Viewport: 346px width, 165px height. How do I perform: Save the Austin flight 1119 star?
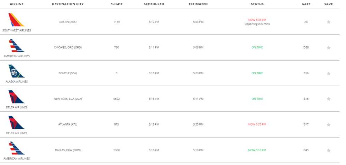[329, 22]
